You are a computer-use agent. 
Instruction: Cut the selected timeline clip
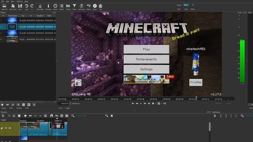[x=9, y=116]
